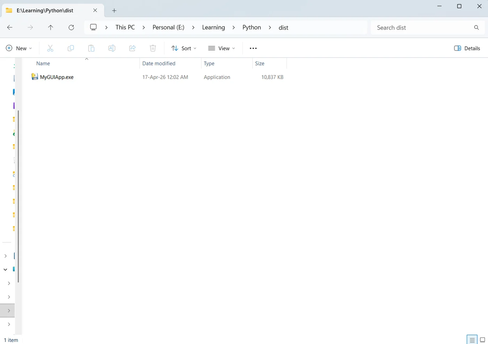
Task: Go back to the previous folder
Action: 10,28
